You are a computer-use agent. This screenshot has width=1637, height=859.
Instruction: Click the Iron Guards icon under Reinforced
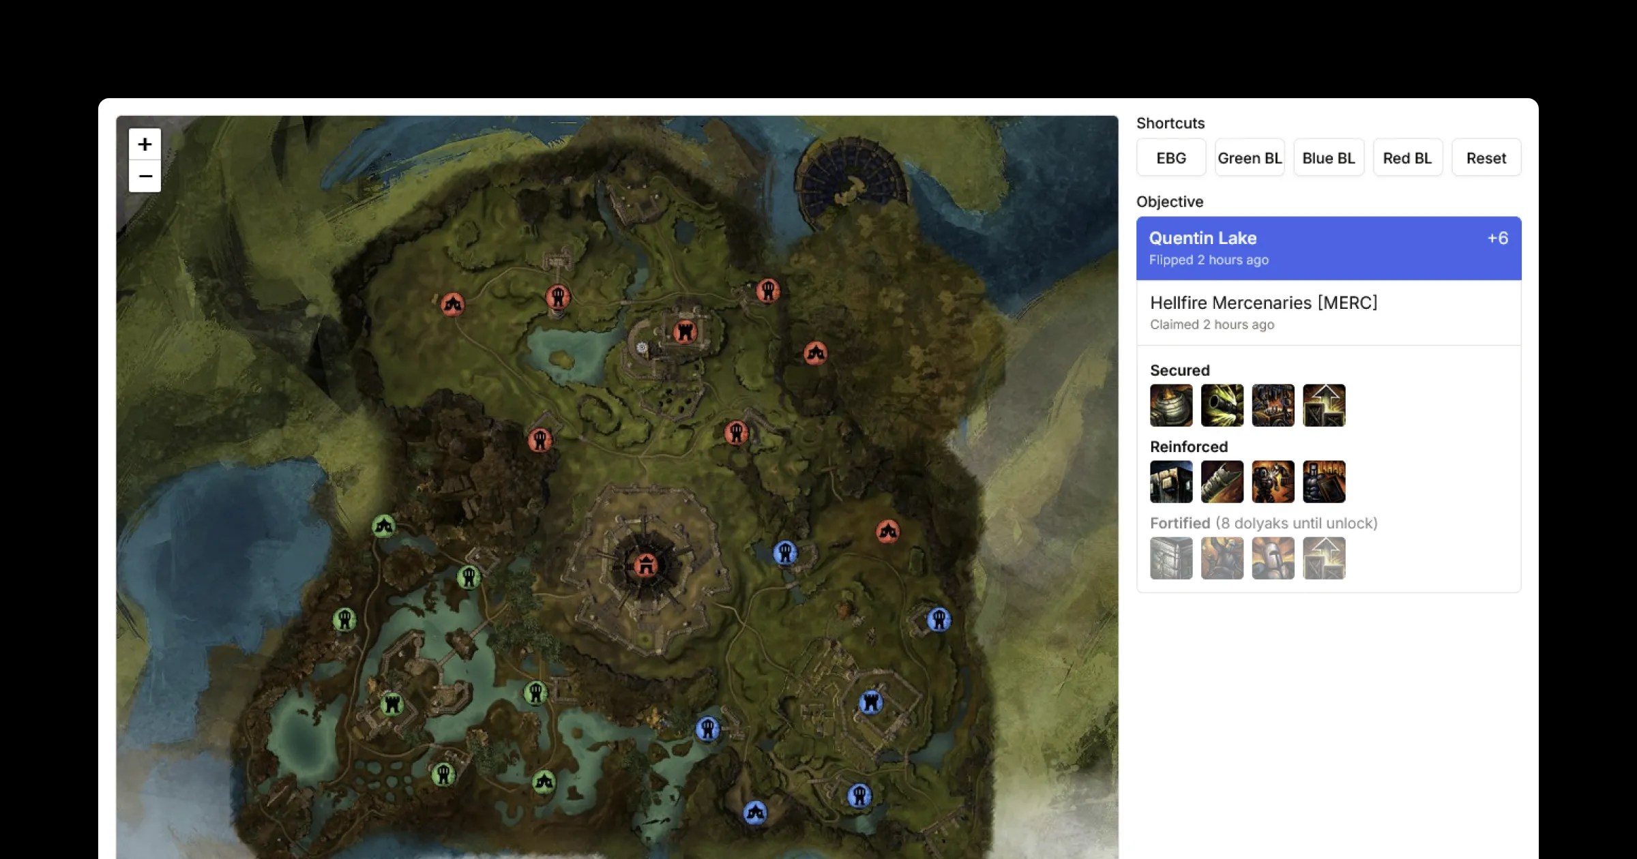coord(1273,482)
